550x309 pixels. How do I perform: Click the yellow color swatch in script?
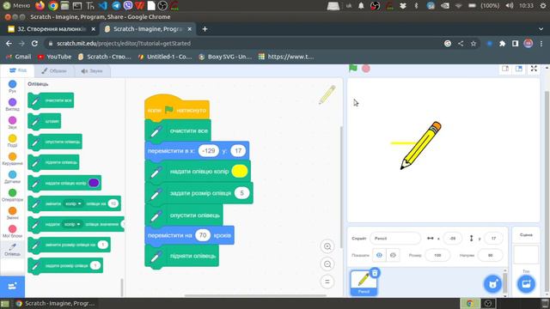click(x=240, y=172)
